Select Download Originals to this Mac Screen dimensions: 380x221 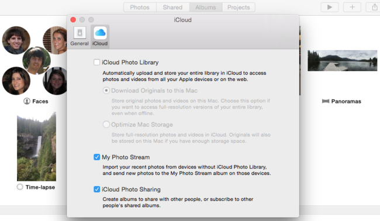[x=106, y=90]
